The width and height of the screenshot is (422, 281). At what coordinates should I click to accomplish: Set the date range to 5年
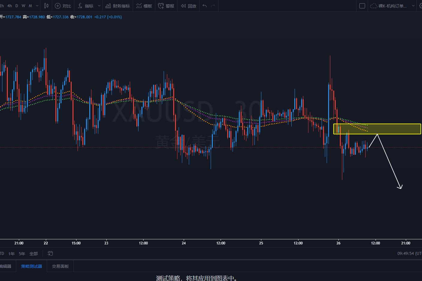click(x=22, y=254)
